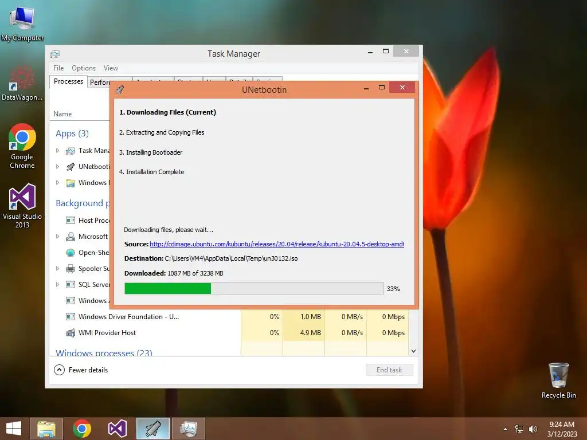Select the Microsoft background process icon

[71, 237]
